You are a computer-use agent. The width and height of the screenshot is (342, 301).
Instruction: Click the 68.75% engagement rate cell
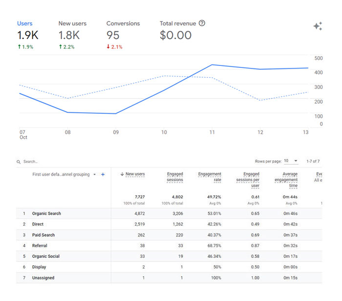[214, 246]
